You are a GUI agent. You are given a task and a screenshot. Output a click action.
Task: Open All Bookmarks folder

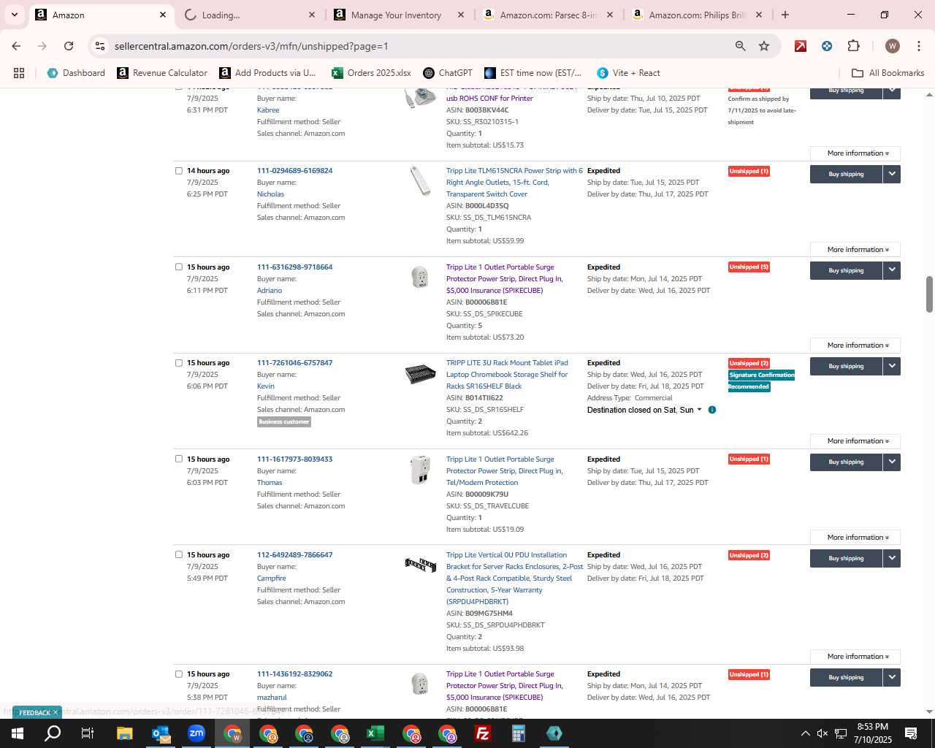(x=888, y=73)
